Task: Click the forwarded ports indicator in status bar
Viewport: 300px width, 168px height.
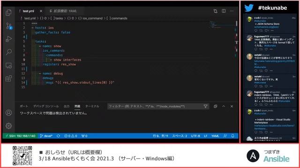Action: coord(84,136)
